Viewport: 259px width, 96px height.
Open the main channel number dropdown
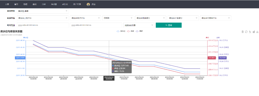coord(150,18)
